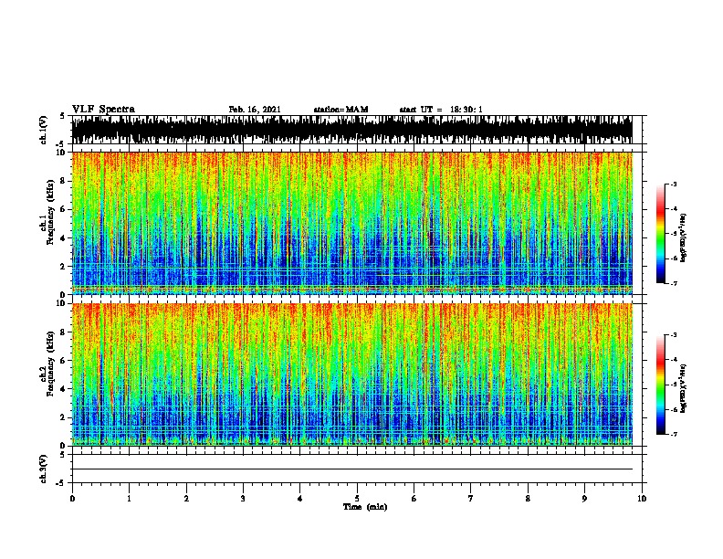Image resolution: width=723 pixels, height=559 pixels.
Task: Click the "-3" label on ch.1 color bar
Action: tap(673, 185)
